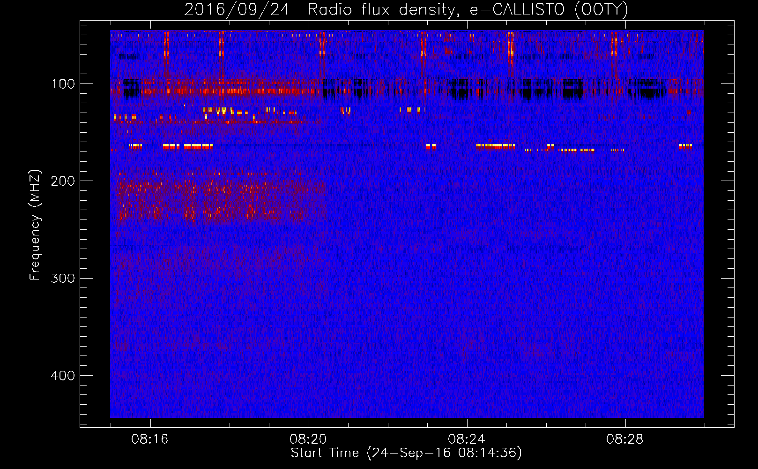Click the 300 frequency tick label

[x=63, y=279]
